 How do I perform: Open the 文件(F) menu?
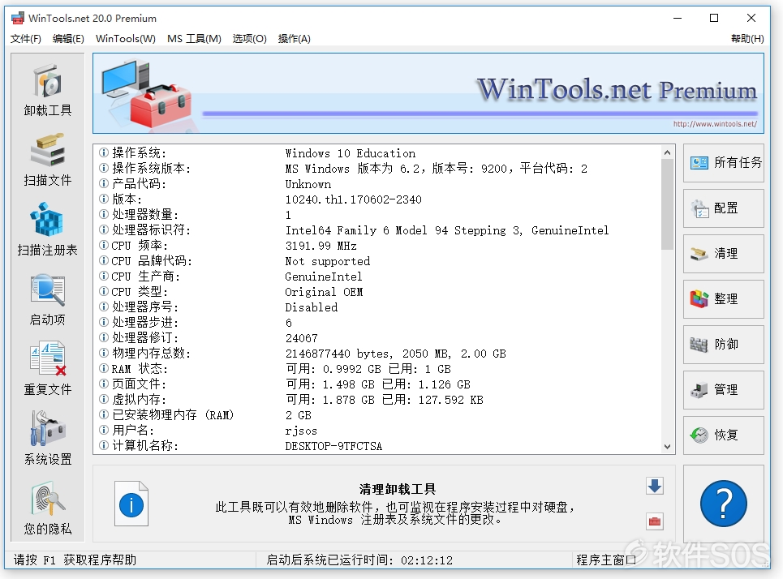pos(26,38)
